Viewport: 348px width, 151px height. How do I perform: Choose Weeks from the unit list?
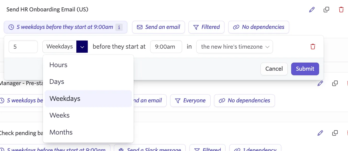click(88, 116)
